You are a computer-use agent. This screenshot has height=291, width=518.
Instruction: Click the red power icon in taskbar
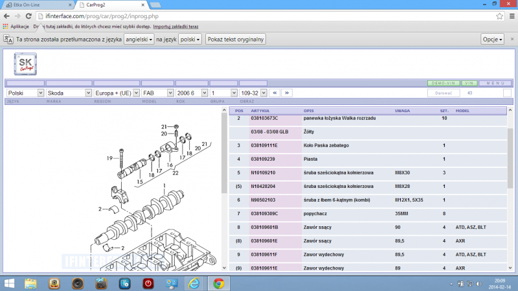(148, 283)
